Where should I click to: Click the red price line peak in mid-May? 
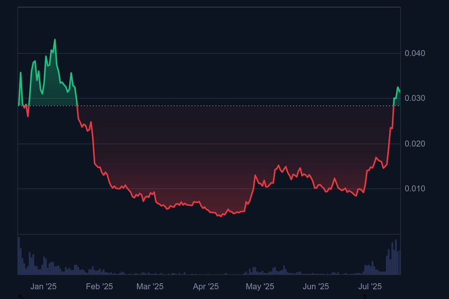(278, 166)
